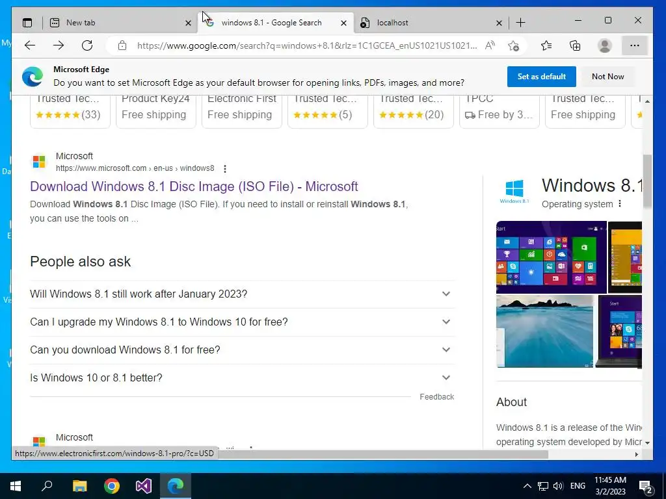View site information lock icon
Screen dimensions: 666x499
122,45
